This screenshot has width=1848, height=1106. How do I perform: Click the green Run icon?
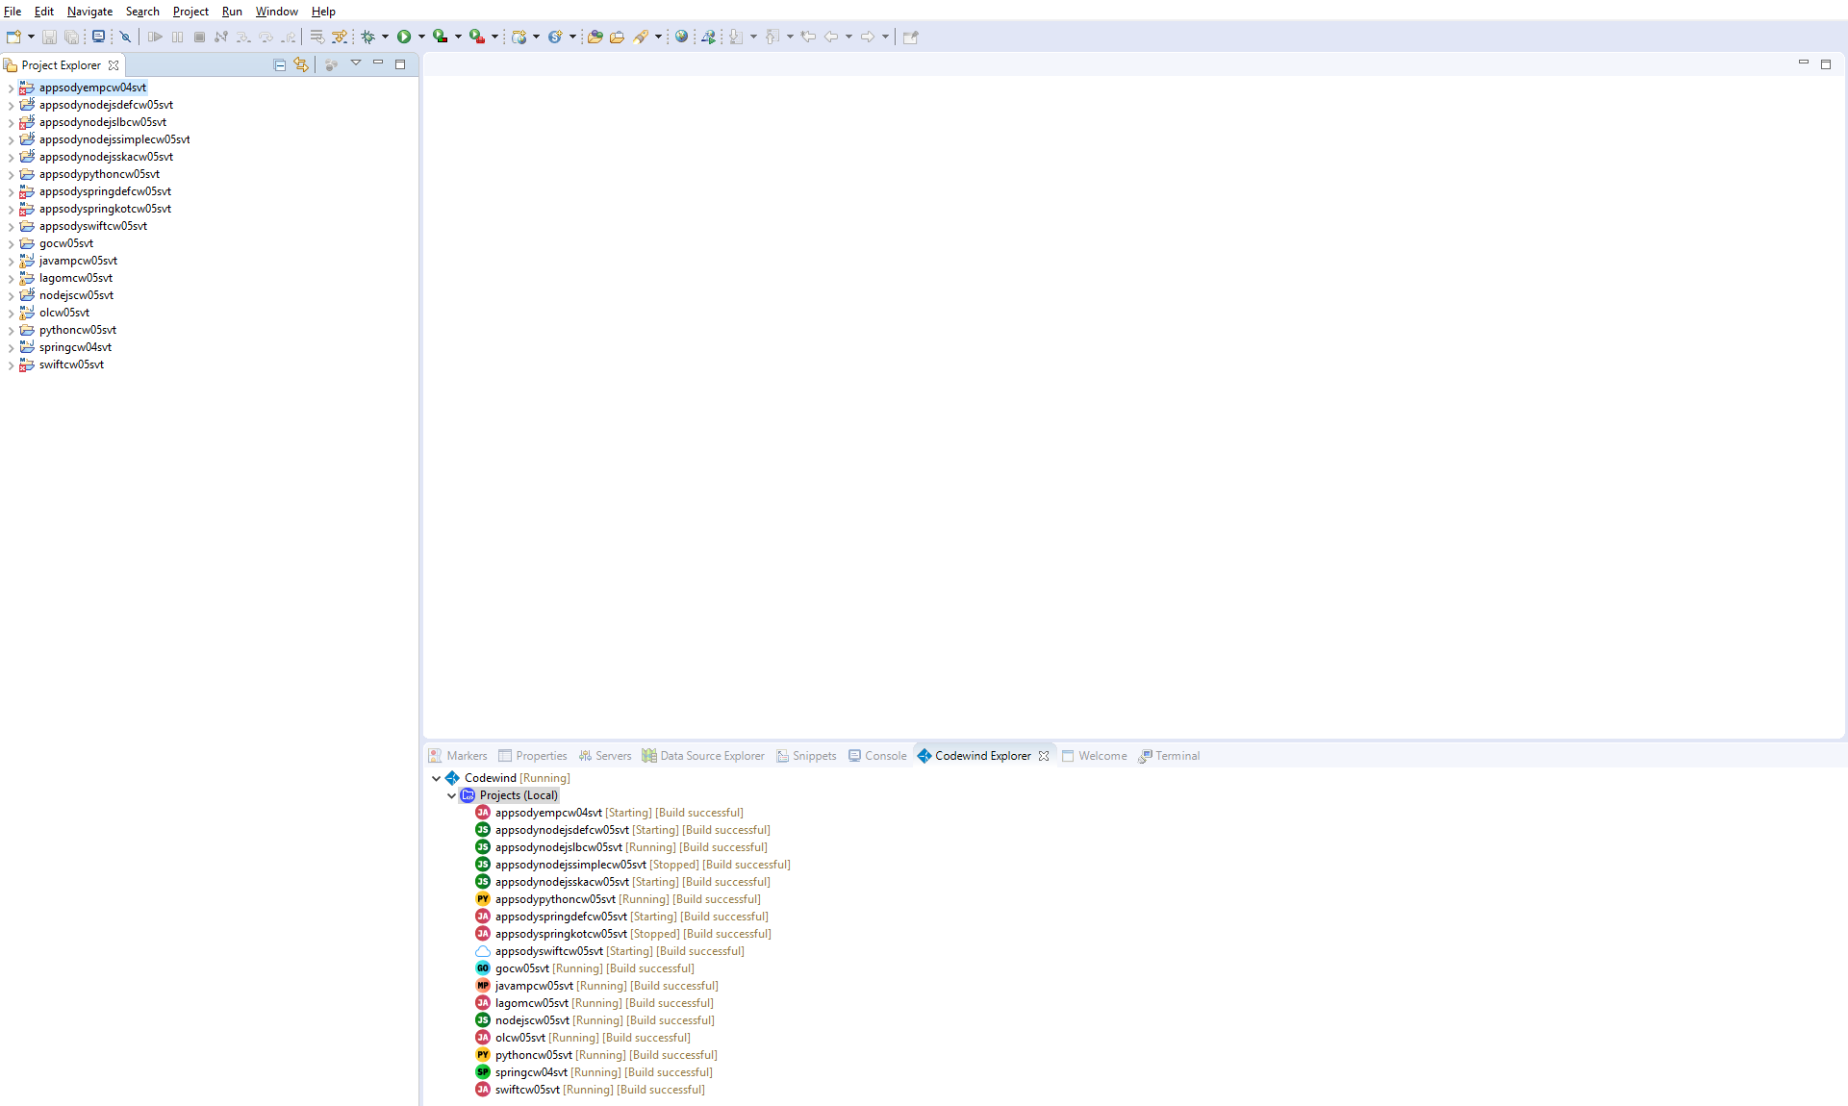[x=405, y=37]
